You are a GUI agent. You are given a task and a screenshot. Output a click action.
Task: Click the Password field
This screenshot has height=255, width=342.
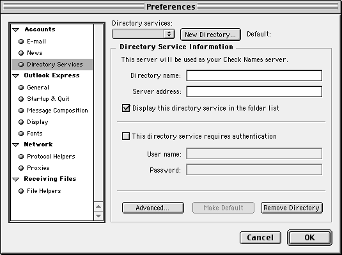(254, 170)
